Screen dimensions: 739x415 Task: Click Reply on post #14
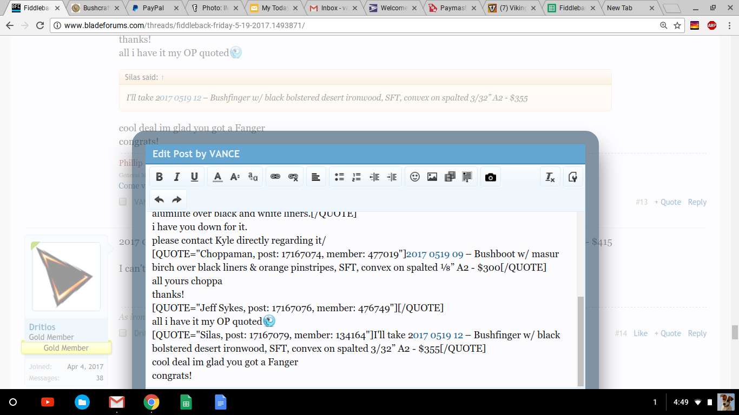697,333
